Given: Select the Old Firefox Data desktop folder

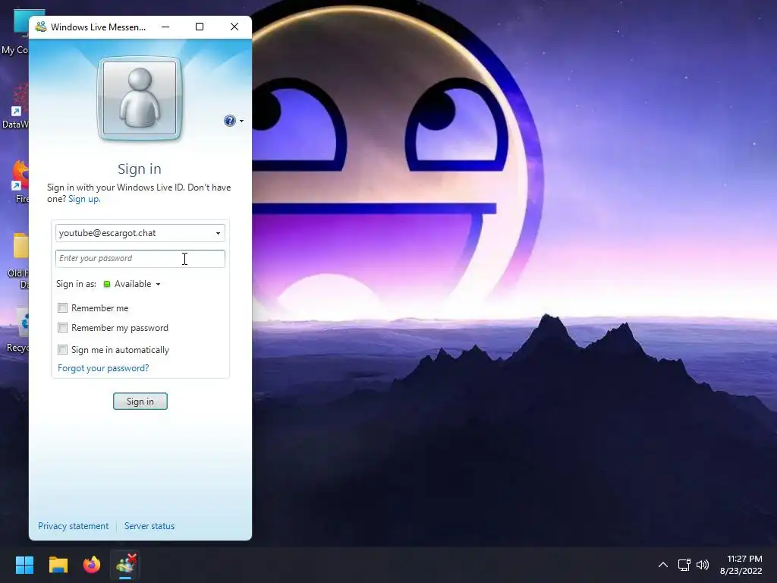Looking at the screenshot, I should coord(18,260).
